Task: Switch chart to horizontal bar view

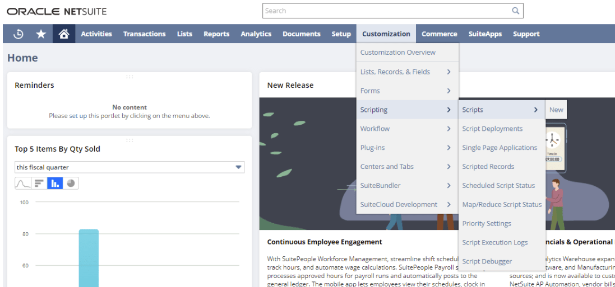Action: click(x=39, y=184)
